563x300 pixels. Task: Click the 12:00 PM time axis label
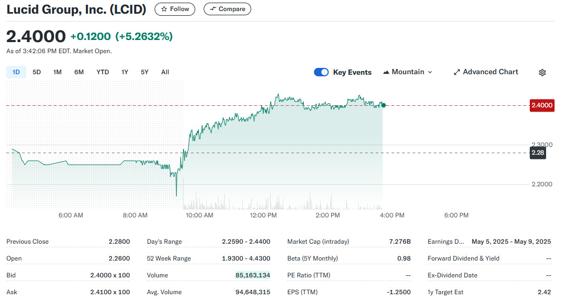pyautogui.click(x=263, y=215)
